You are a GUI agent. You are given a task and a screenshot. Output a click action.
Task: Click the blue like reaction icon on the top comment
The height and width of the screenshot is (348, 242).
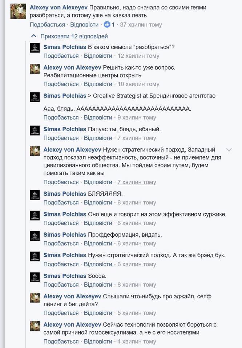(107, 25)
